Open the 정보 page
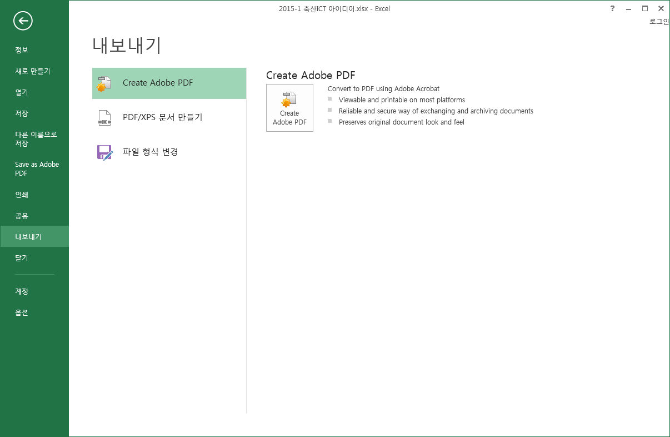670x437 pixels. pos(34,50)
